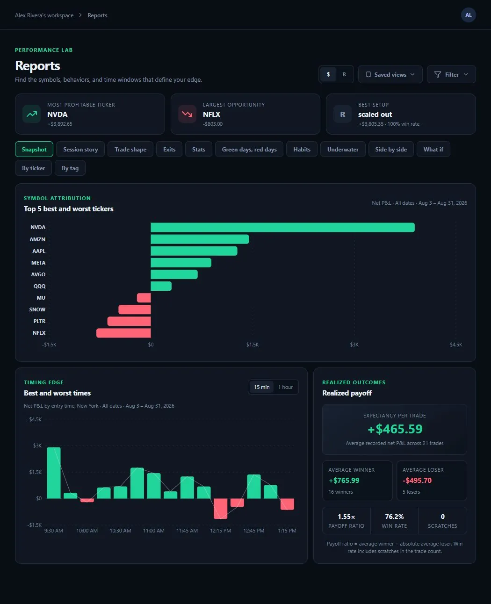Click the $1.5K axis label in ticker chart
The image size is (491, 604).
(x=253, y=345)
